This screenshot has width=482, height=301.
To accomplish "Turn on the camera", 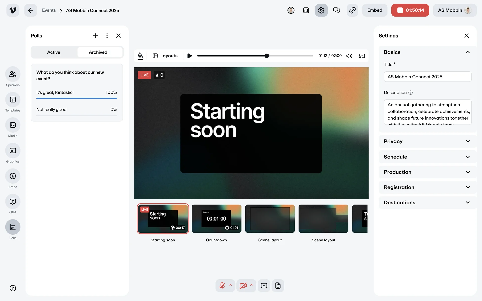I will [243, 286].
